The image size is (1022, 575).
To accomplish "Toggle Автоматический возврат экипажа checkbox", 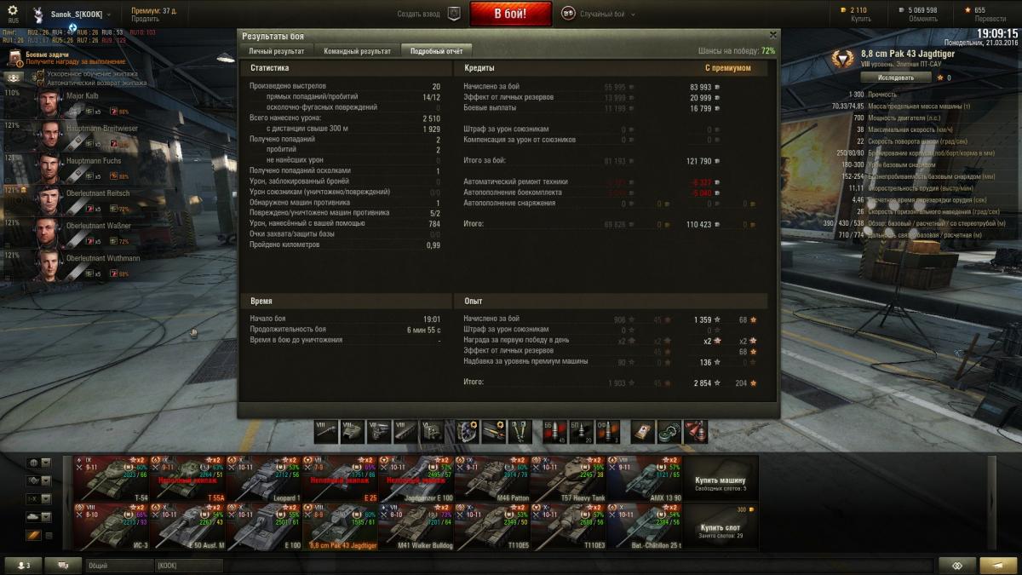I will 40,83.
